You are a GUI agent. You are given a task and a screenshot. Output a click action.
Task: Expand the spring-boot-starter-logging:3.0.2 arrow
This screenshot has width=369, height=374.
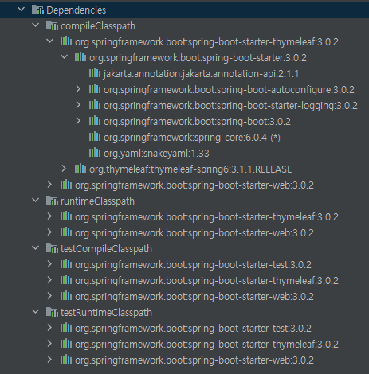(x=78, y=105)
